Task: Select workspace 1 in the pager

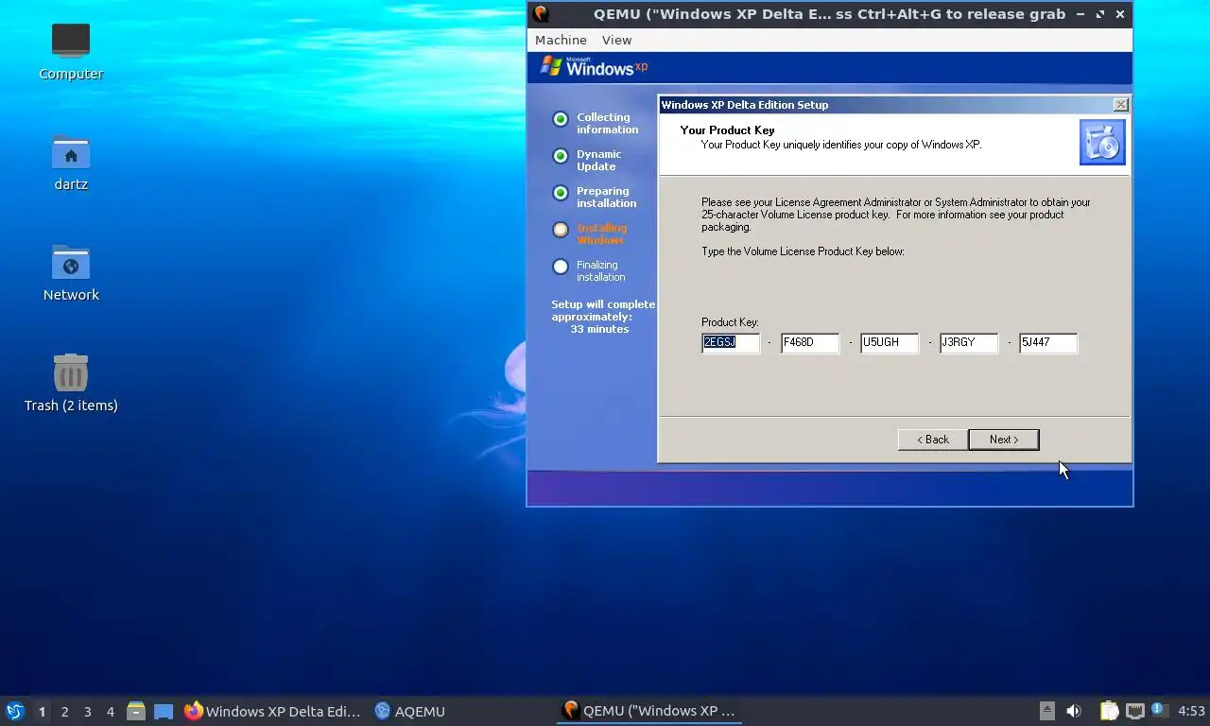Action: [42, 712]
